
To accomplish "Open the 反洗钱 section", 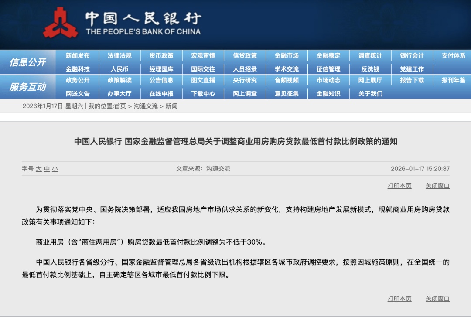I will coord(371,69).
